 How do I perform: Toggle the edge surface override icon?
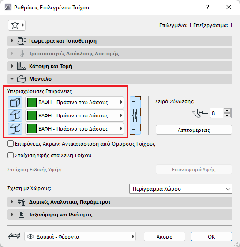pyautogui.click(x=15, y=116)
